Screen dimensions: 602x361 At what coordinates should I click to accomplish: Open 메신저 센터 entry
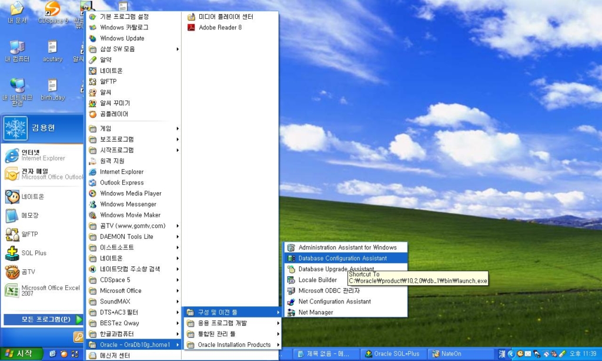point(133,356)
